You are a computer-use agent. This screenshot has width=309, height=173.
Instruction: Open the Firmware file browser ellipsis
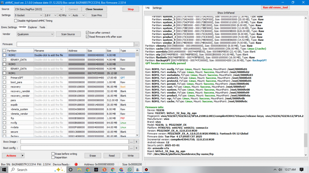click(x=137, y=44)
